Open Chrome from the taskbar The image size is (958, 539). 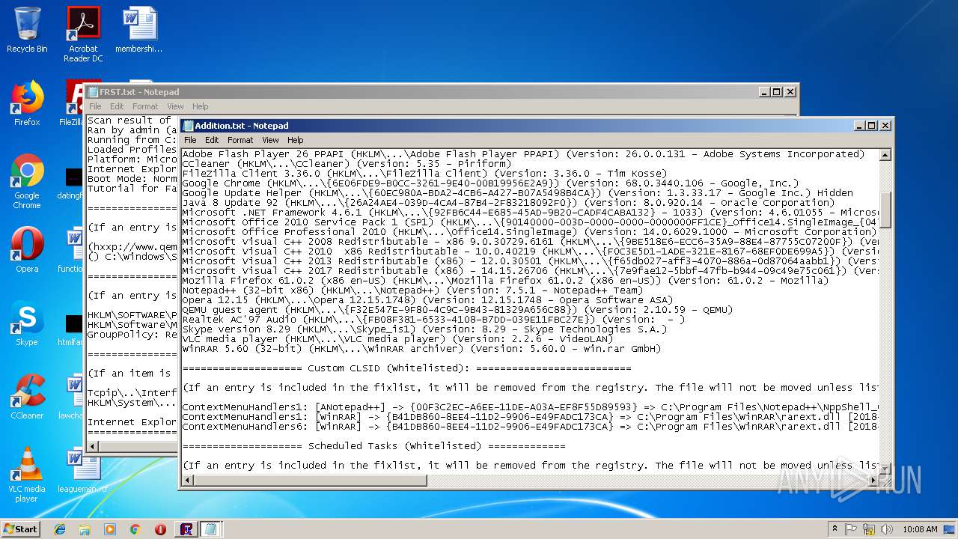[135, 529]
